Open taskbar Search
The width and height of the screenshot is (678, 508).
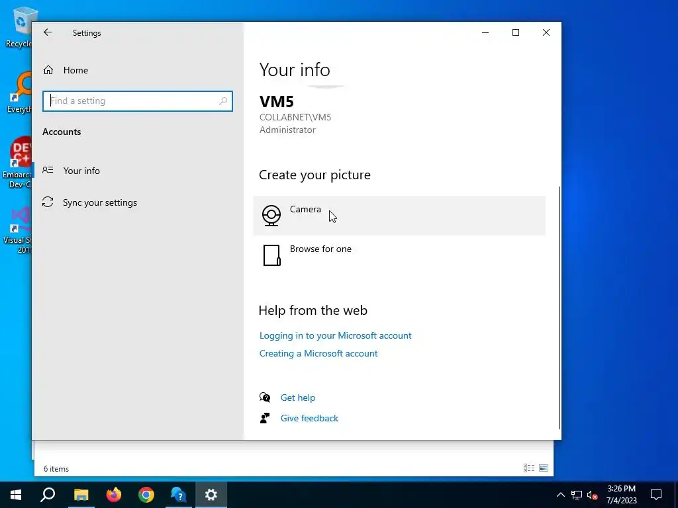tap(48, 495)
